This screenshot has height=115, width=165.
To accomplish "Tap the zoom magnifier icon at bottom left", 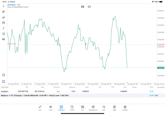I will coord(4,75).
